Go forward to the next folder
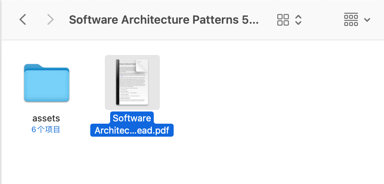384x184 pixels. coord(50,19)
